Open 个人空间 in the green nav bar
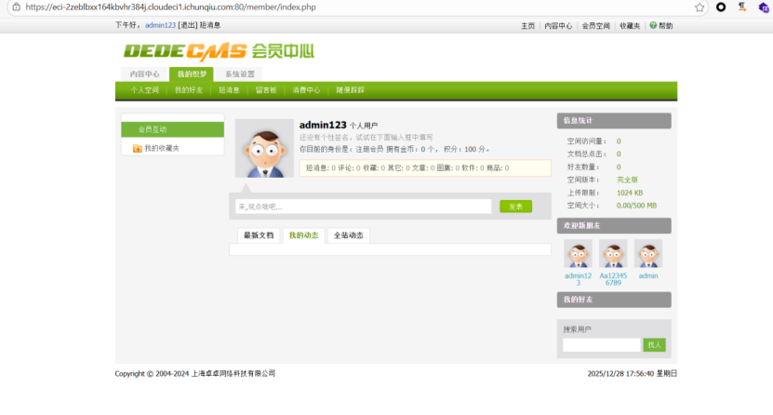773x415 pixels. (x=144, y=90)
